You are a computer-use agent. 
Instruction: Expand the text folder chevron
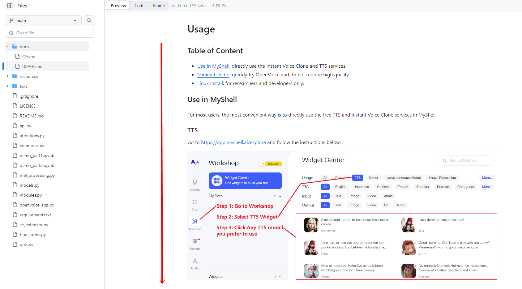coord(7,86)
